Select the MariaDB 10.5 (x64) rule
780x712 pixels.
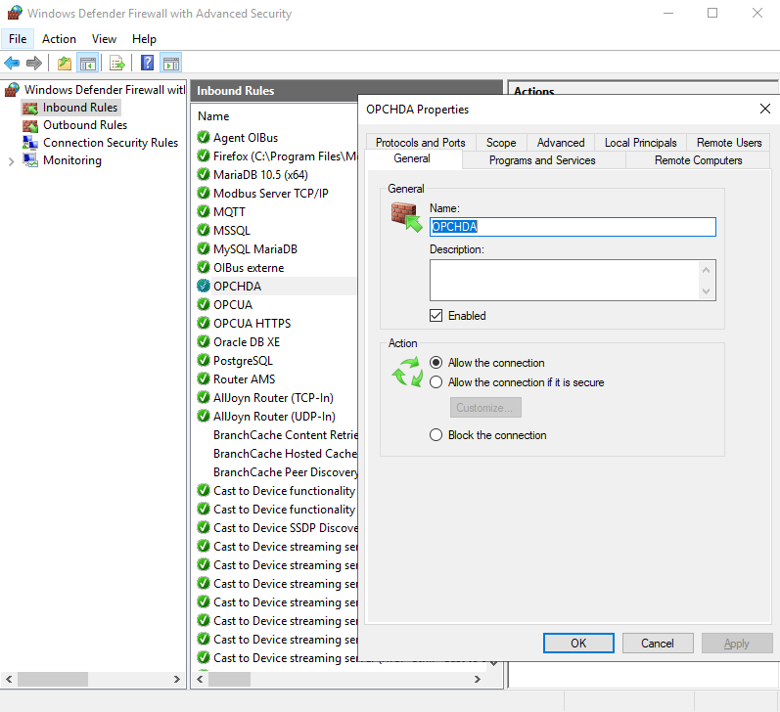click(x=260, y=174)
